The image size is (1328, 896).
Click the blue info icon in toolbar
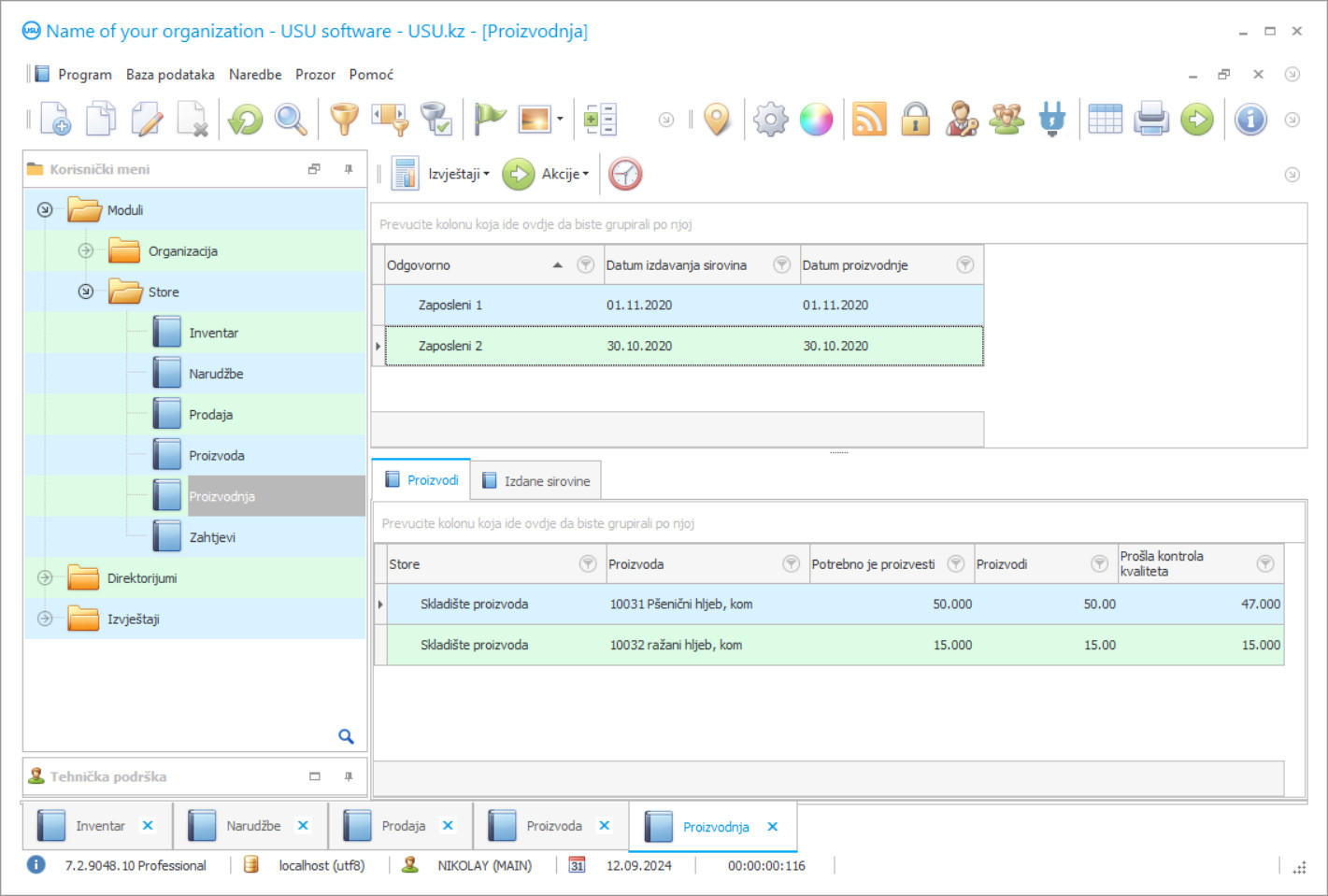click(x=1250, y=120)
